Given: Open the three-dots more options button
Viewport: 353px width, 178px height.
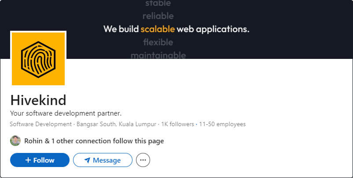Looking at the screenshot, I should 143,160.
